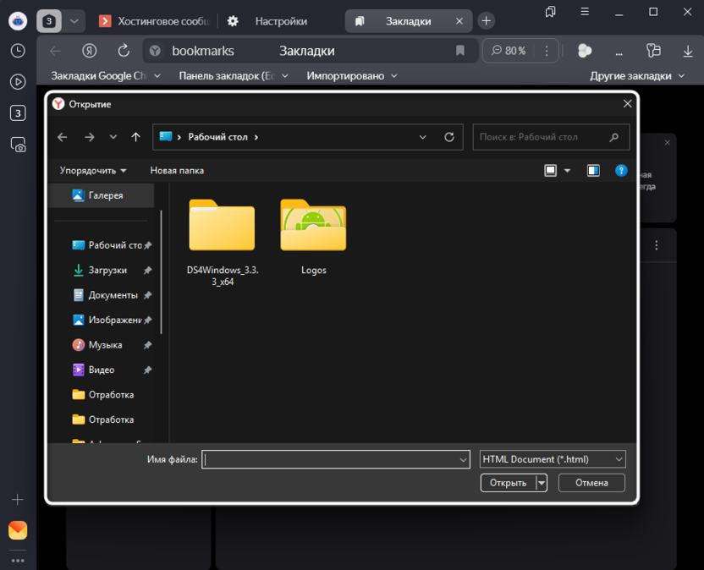Open the view layout icon menu
The width and height of the screenshot is (704, 570).
coord(551,171)
